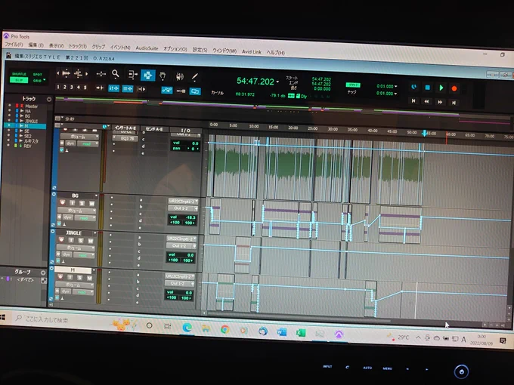Click the online sync clock icon
This screenshot has height=385, width=514.
pyautogui.click(x=413, y=87)
